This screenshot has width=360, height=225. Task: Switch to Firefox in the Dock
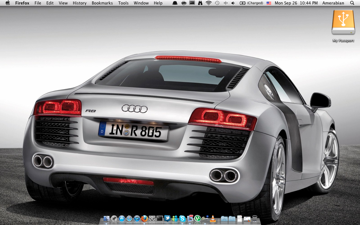point(145,218)
